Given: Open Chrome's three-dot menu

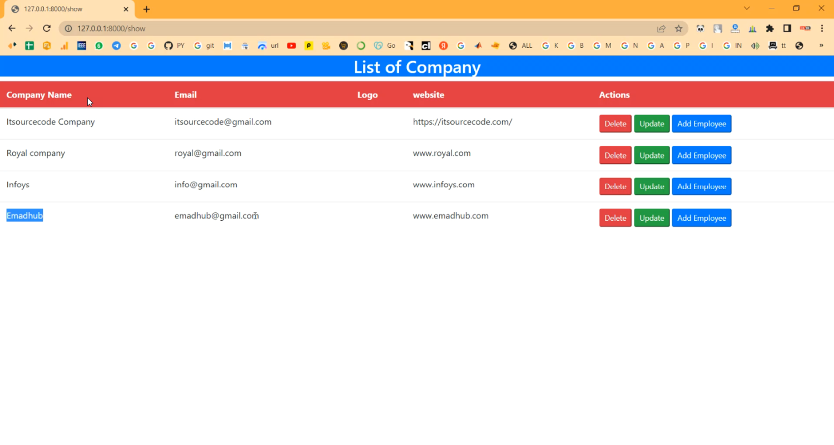Looking at the screenshot, I should [822, 28].
